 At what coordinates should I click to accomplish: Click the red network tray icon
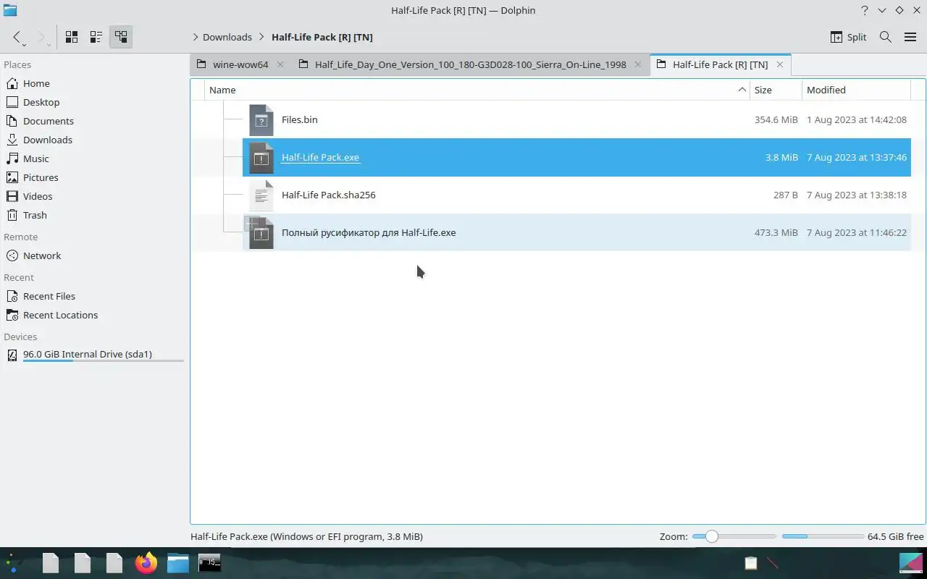pos(773,562)
